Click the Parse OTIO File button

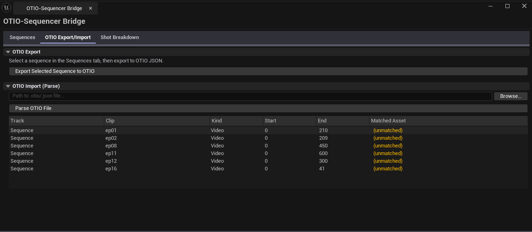click(268, 108)
